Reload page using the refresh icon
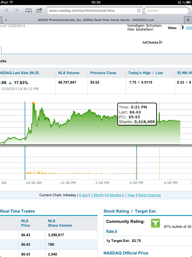 [139, 11]
